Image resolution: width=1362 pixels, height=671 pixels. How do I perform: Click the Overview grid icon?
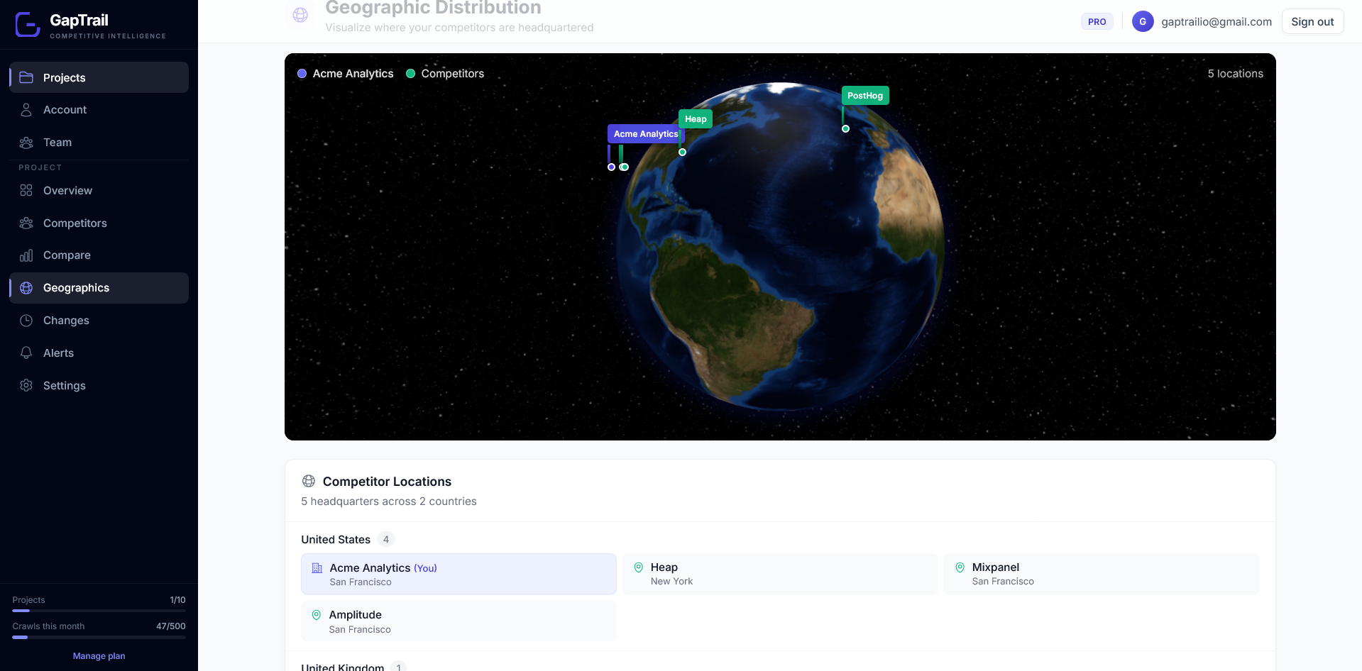tap(26, 190)
